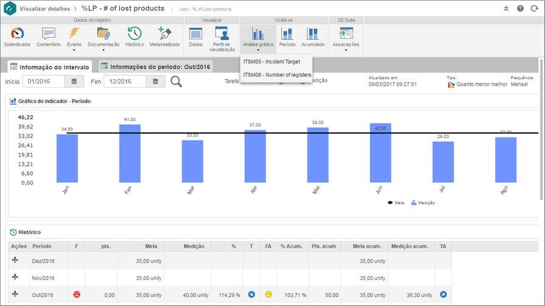
Task: Click the Quanto menor melhor type label
Action: (x=482, y=85)
